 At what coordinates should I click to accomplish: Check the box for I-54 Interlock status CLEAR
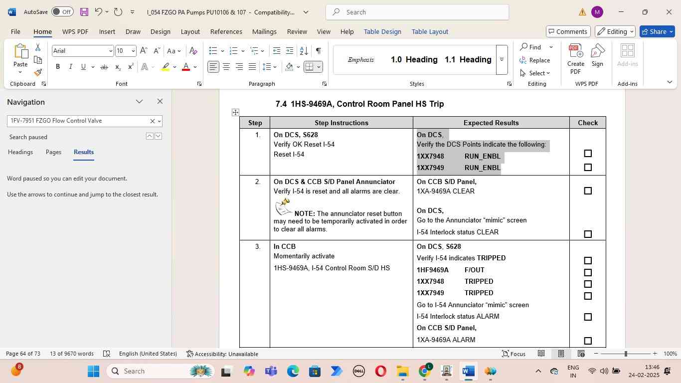pyautogui.click(x=588, y=234)
